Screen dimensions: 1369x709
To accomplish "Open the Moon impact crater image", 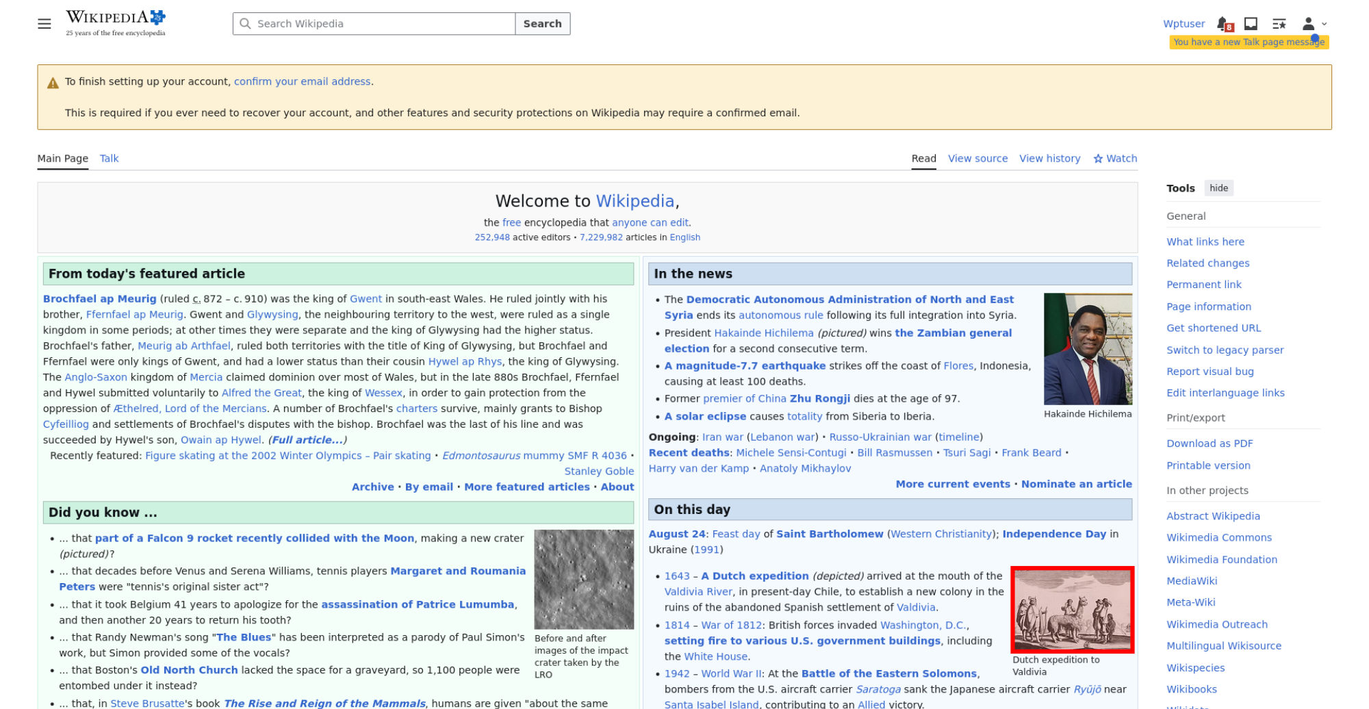I will [x=584, y=579].
